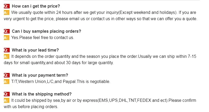This screenshot has height=112, width=209.
Task: Click the A: icon before 'It could be shipped'
Action: click(7, 100)
